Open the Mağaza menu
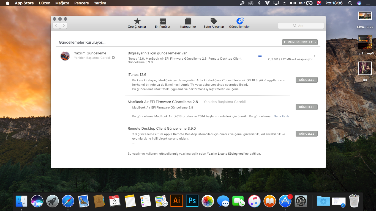This screenshot has width=376, height=211. [62, 3]
